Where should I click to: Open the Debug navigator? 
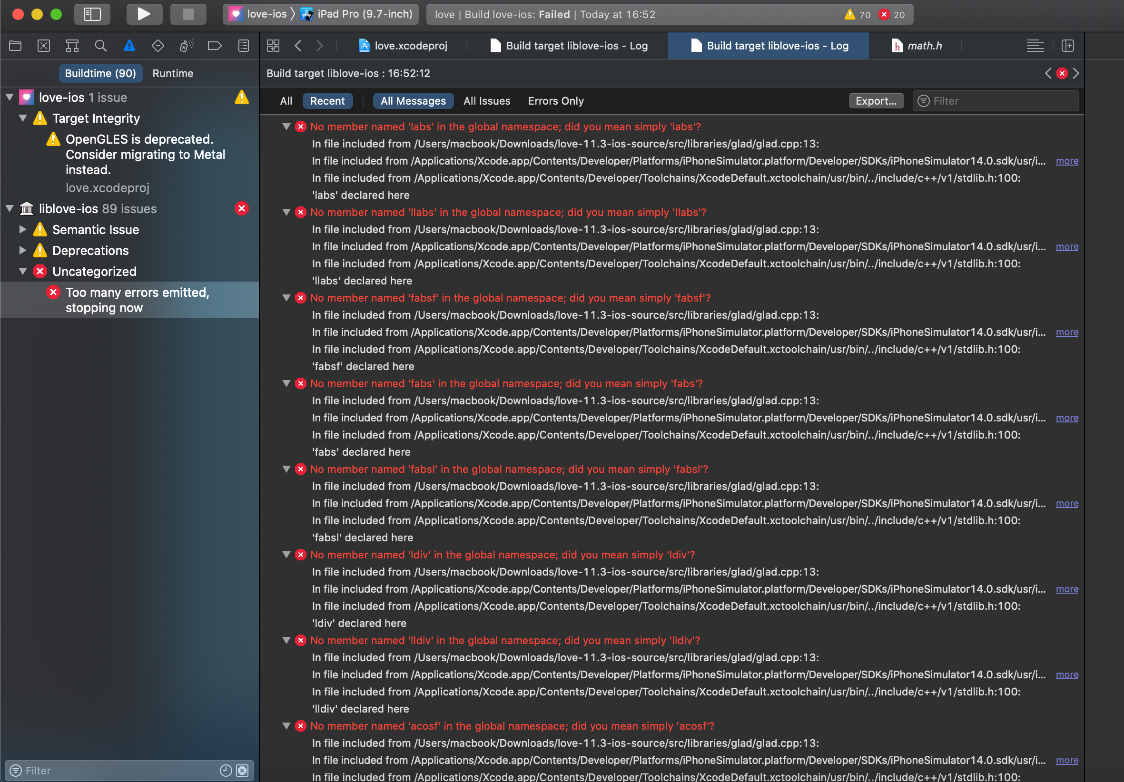coord(186,46)
